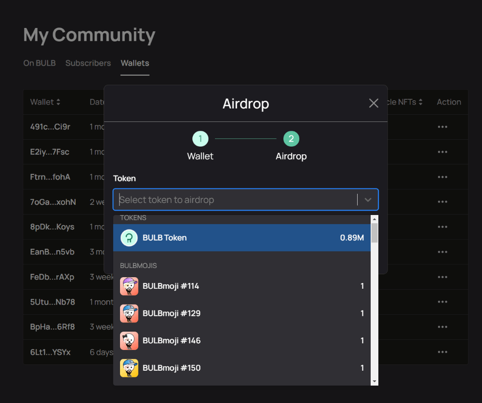Open actions menu for wallet FeDb...rAXp
The image size is (482, 403).
pyautogui.click(x=442, y=277)
